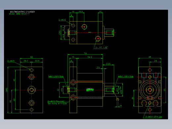Click the 10 dimension in top view
The height and width of the screenshot is (129, 172).
pyautogui.click(x=100, y=12)
